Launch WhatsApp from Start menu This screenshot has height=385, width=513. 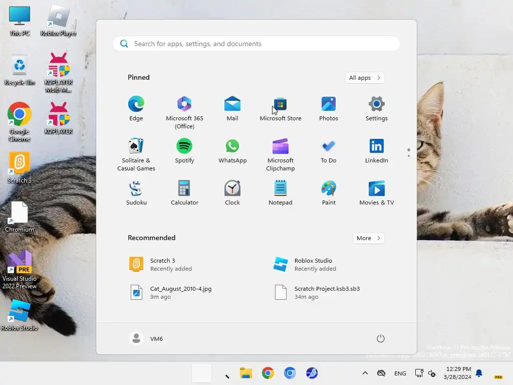tap(232, 151)
